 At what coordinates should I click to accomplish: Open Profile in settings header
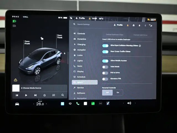[x=118, y=25]
